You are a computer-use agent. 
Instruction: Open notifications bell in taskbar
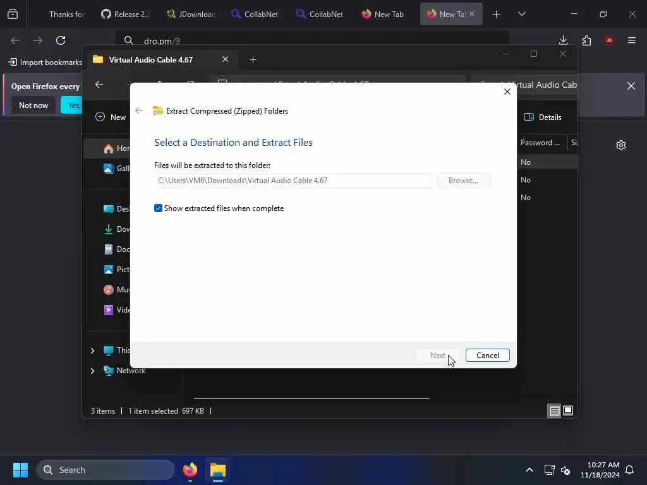[x=630, y=470]
